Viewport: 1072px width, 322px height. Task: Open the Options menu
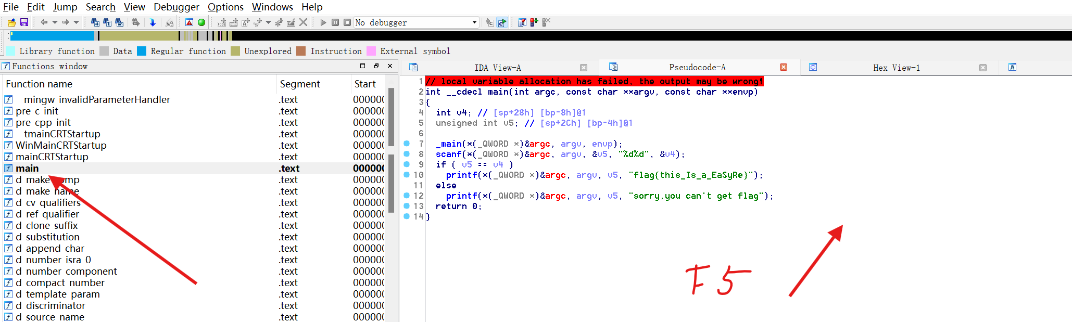coord(225,7)
